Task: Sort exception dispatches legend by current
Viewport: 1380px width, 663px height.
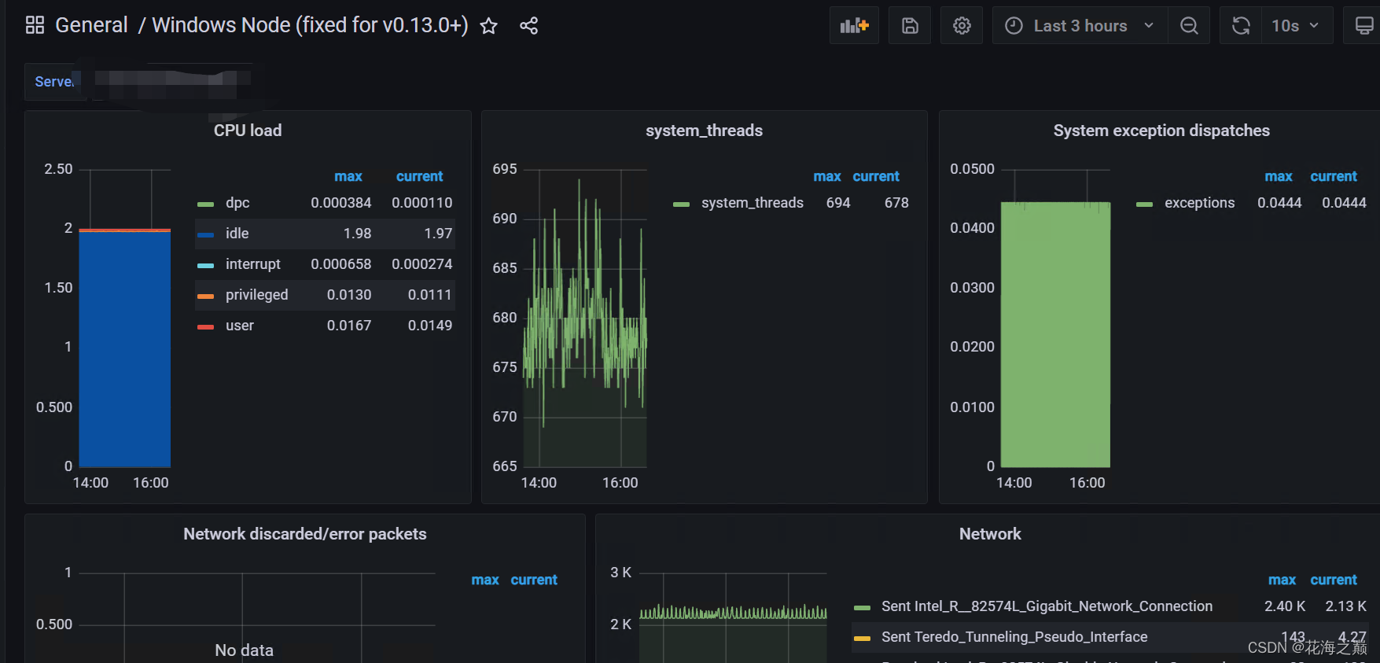Action: (1334, 176)
